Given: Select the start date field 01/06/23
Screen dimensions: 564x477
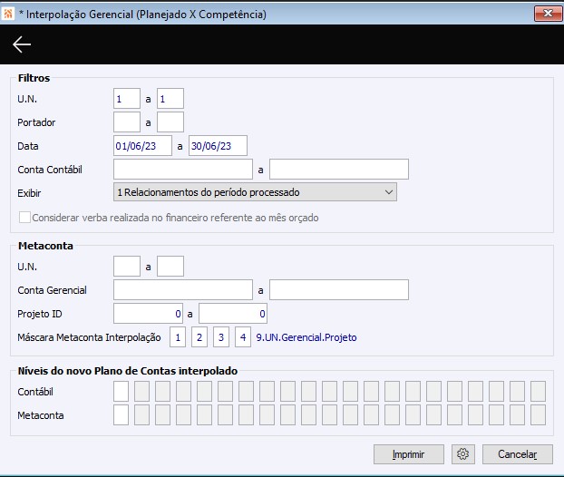Looking at the screenshot, I should click(x=142, y=146).
